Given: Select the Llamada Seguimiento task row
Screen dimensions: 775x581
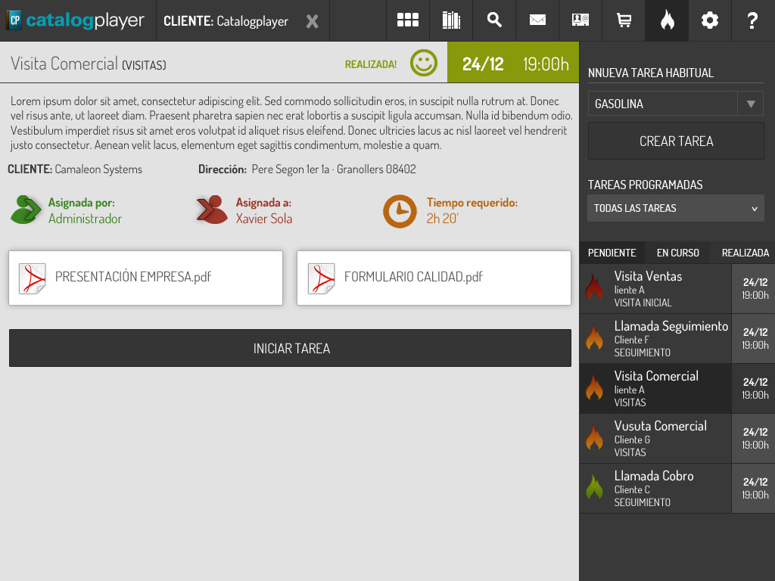Looking at the screenshot, I should click(677, 338).
